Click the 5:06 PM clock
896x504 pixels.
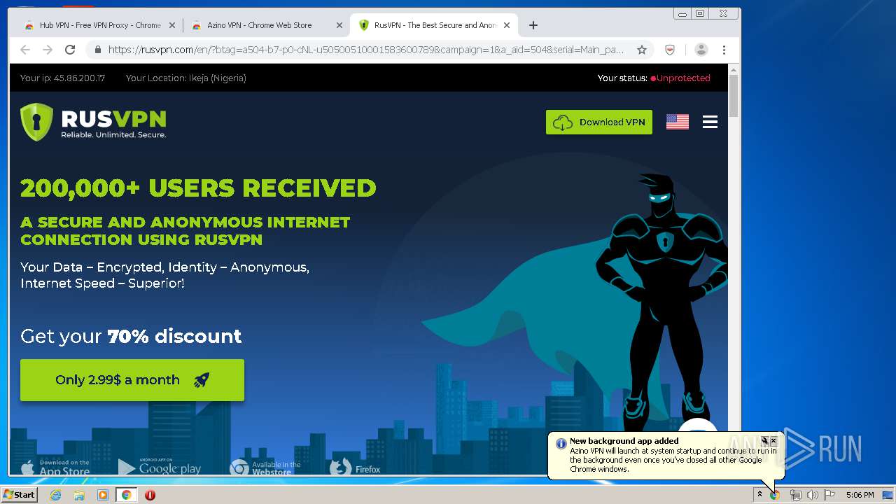tap(860, 495)
